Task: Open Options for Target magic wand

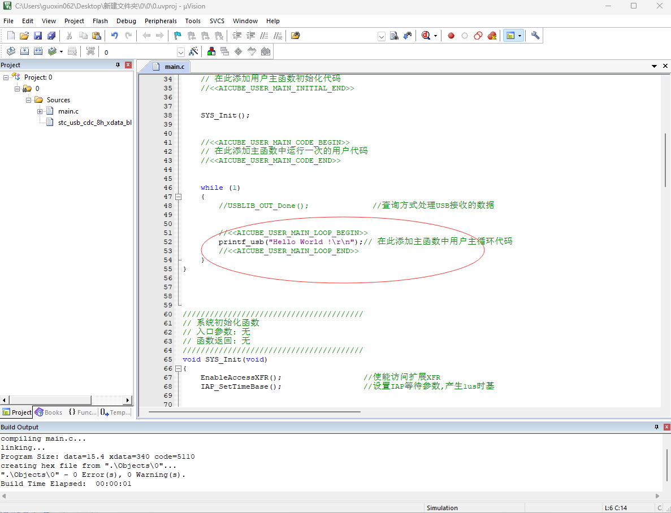Action: click(x=193, y=51)
